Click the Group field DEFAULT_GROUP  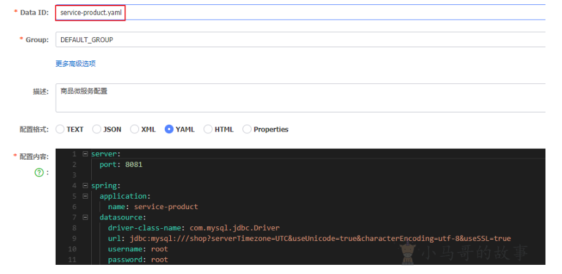coord(301,40)
